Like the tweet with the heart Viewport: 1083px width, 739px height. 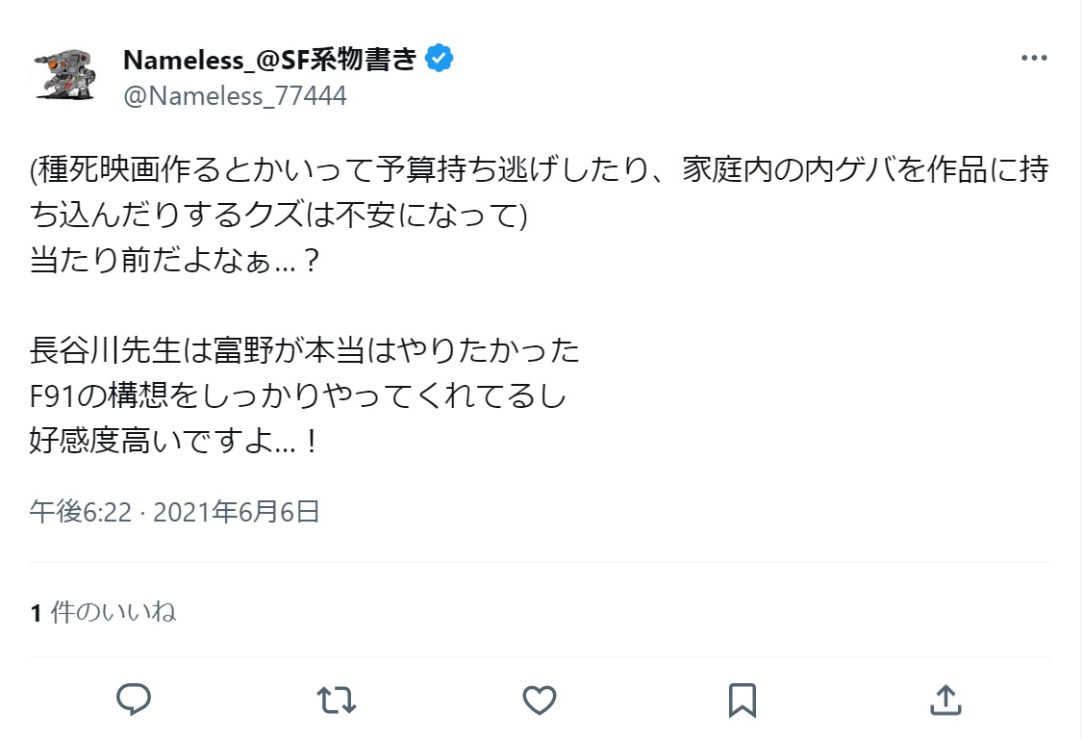tap(540, 700)
